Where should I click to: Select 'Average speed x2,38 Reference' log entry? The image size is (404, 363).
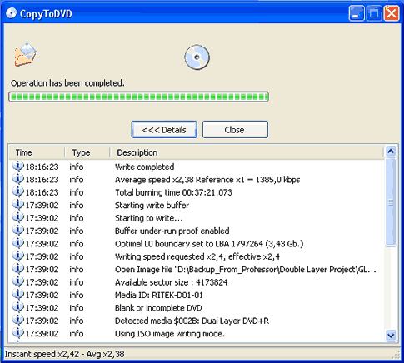[207, 180]
